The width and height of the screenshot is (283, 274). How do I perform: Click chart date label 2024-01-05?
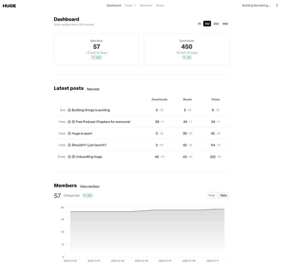coord(141,261)
